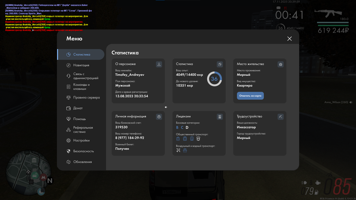The height and width of the screenshot is (200, 356).
Task: Click the job title Инкассатор
Action: [x=246, y=127]
